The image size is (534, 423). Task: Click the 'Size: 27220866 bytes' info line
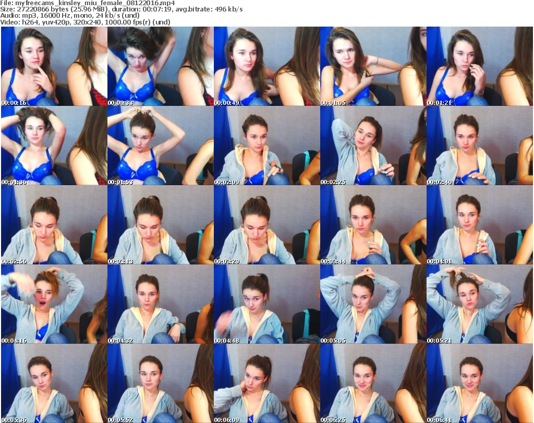coord(121,9)
